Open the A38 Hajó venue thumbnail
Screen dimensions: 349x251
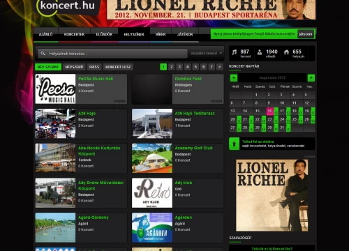coord(55,123)
